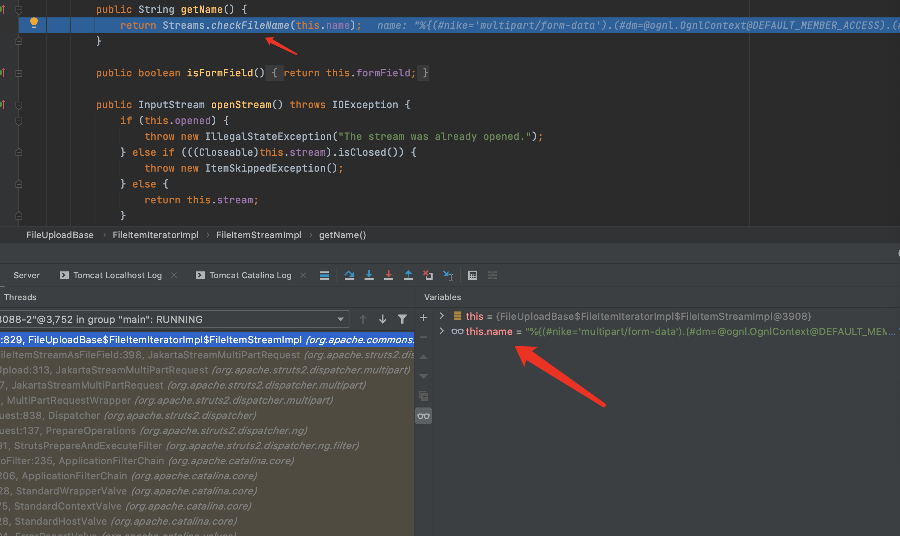Image resolution: width=900 pixels, height=536 pixels.
Task: Open the Tomcat Catalina Log tab
Action: (x=250, y=276)
